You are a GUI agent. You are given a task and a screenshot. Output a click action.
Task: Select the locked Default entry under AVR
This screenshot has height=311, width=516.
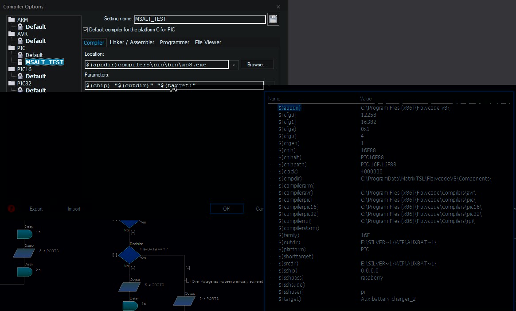32,41
